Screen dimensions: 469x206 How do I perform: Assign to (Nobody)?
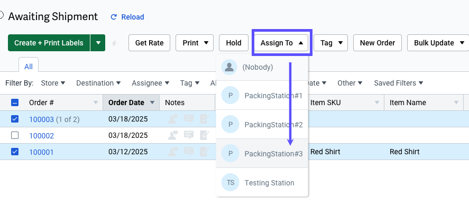point(262,67)
